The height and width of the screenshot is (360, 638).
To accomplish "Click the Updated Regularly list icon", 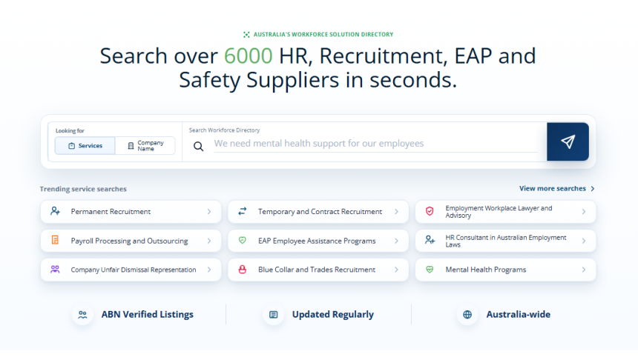I will pos(274,315).
